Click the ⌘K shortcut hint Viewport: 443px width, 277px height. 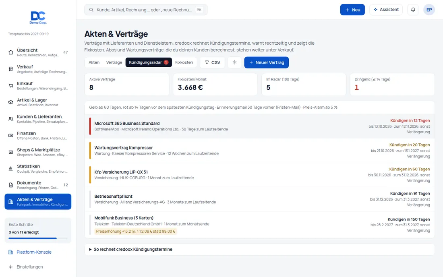[x=199, y=10]
